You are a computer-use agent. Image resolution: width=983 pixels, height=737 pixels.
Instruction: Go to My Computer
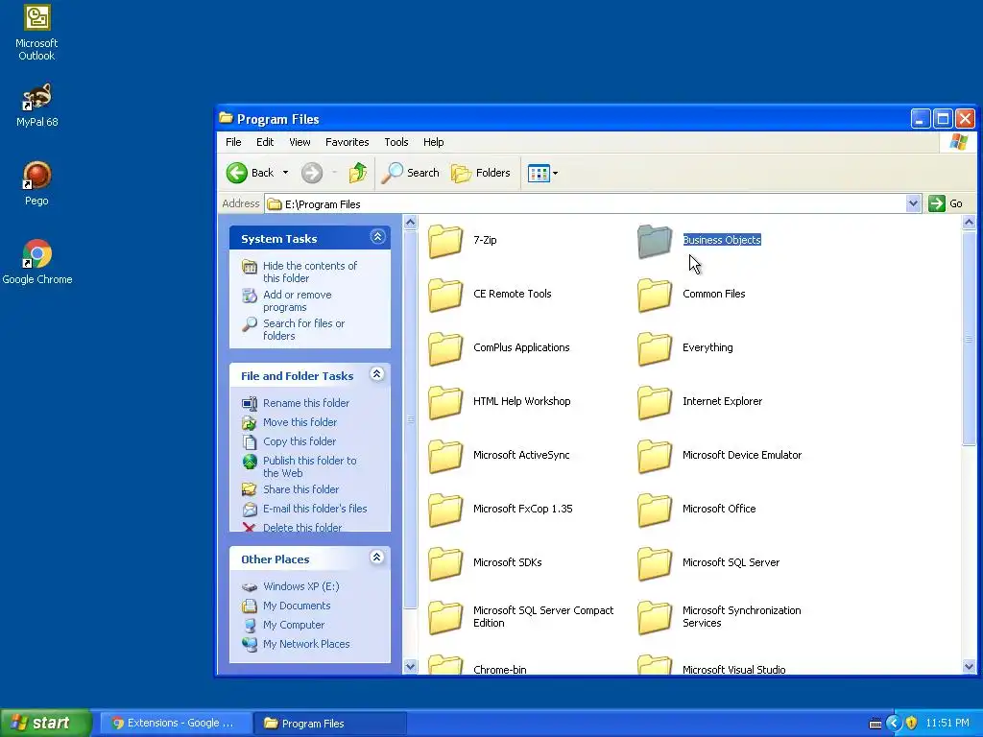(x=283, y=625)
